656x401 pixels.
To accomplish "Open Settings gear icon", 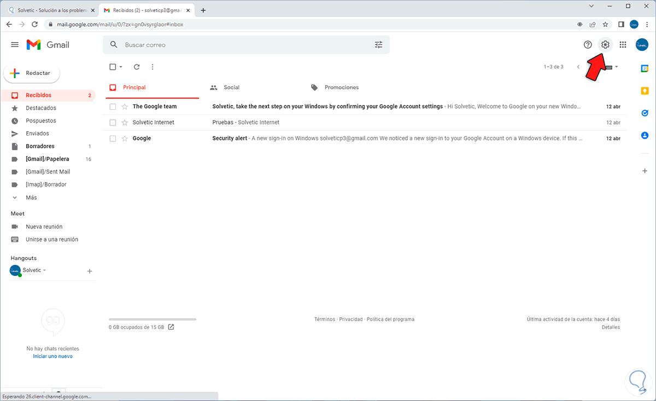I will (605, 45).
